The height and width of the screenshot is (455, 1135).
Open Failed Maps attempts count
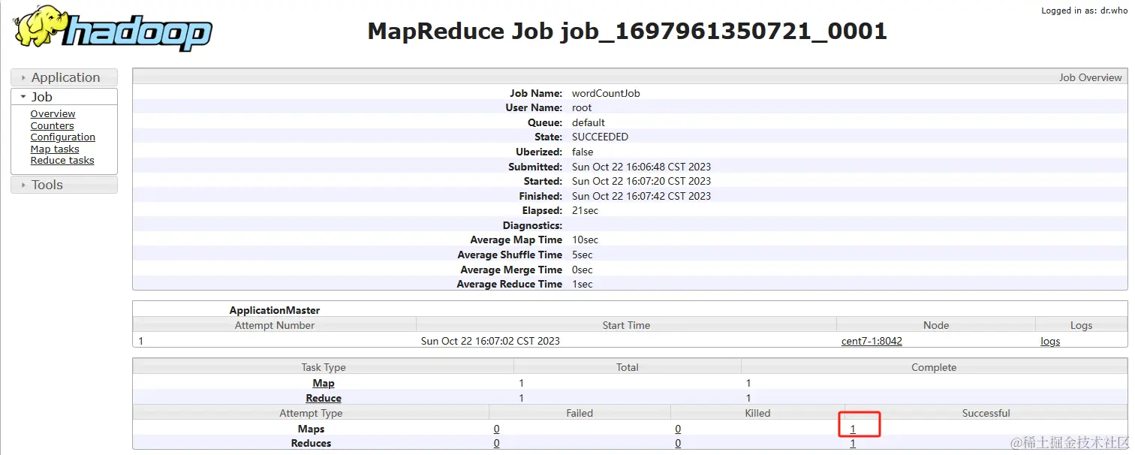[x=496, y=429]
